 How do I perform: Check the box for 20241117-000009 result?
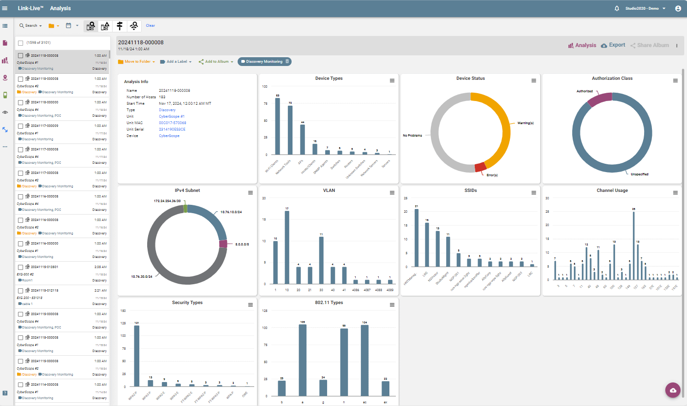pos(21,126)
